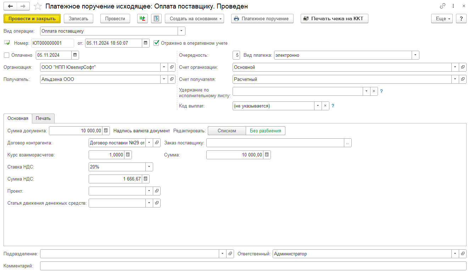Save document with Записать button
The width and height of the screenshot is (468, 271).
[79, 18]
